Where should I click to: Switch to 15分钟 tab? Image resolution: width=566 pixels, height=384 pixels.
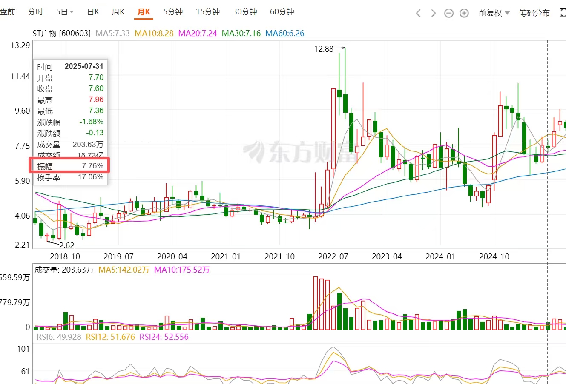click(208, 12)
